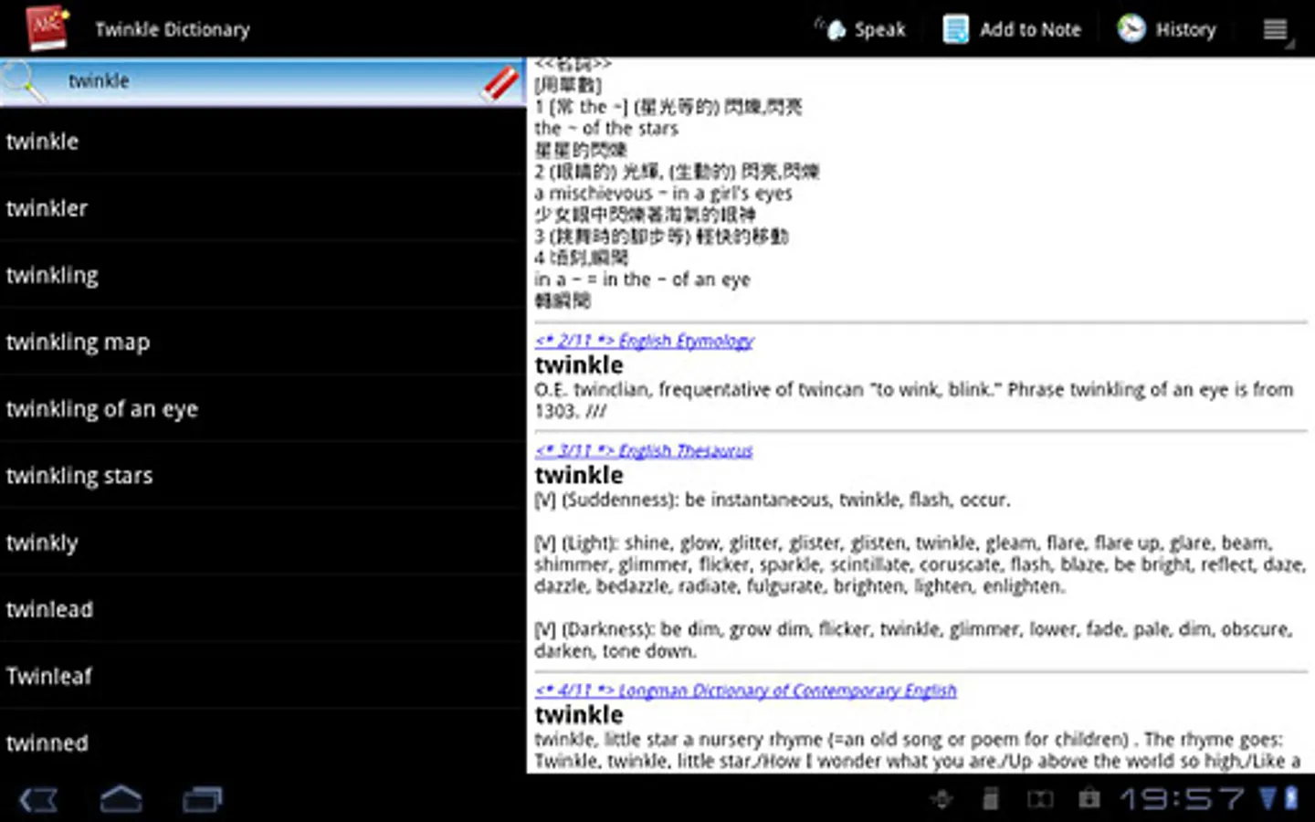
Task: Click the Speak icon
Action: tap(830, 29)
